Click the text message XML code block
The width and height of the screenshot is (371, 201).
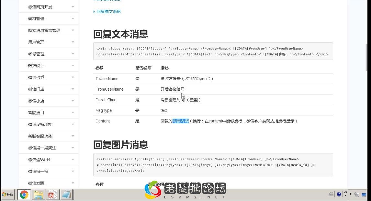click(x=213, y=51)
